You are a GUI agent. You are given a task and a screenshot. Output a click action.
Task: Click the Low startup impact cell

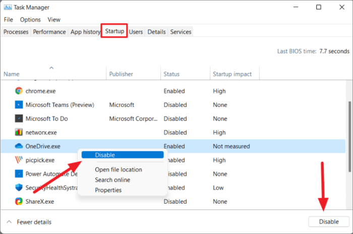[218, 188]
